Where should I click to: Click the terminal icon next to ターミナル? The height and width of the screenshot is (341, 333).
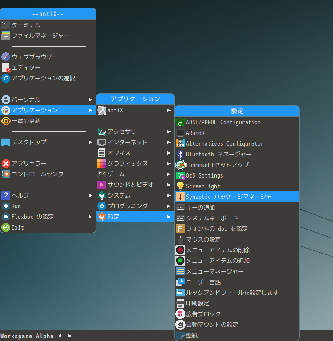click(6, 25)
